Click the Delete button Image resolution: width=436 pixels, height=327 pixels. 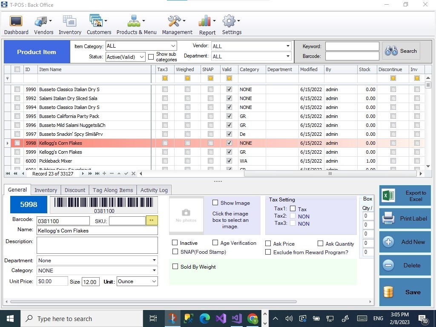point(405,265)
